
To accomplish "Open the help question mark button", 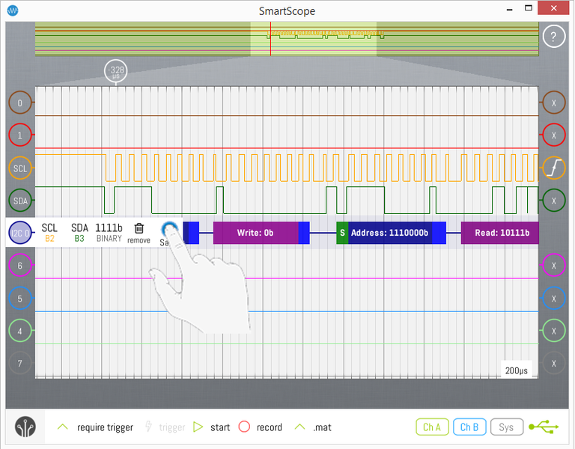I will point(553,37).
